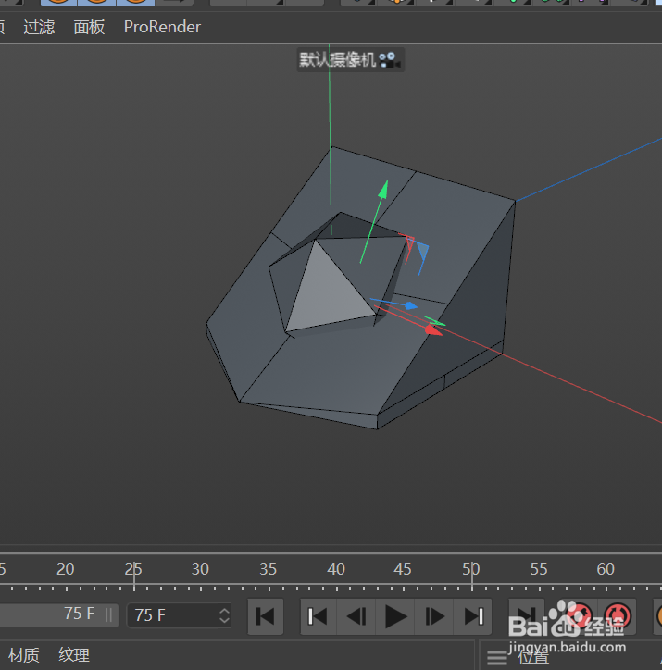The image size is (662, 670).
Task: Open the hamburger menu beside 位置
Action: coord(497,658)
